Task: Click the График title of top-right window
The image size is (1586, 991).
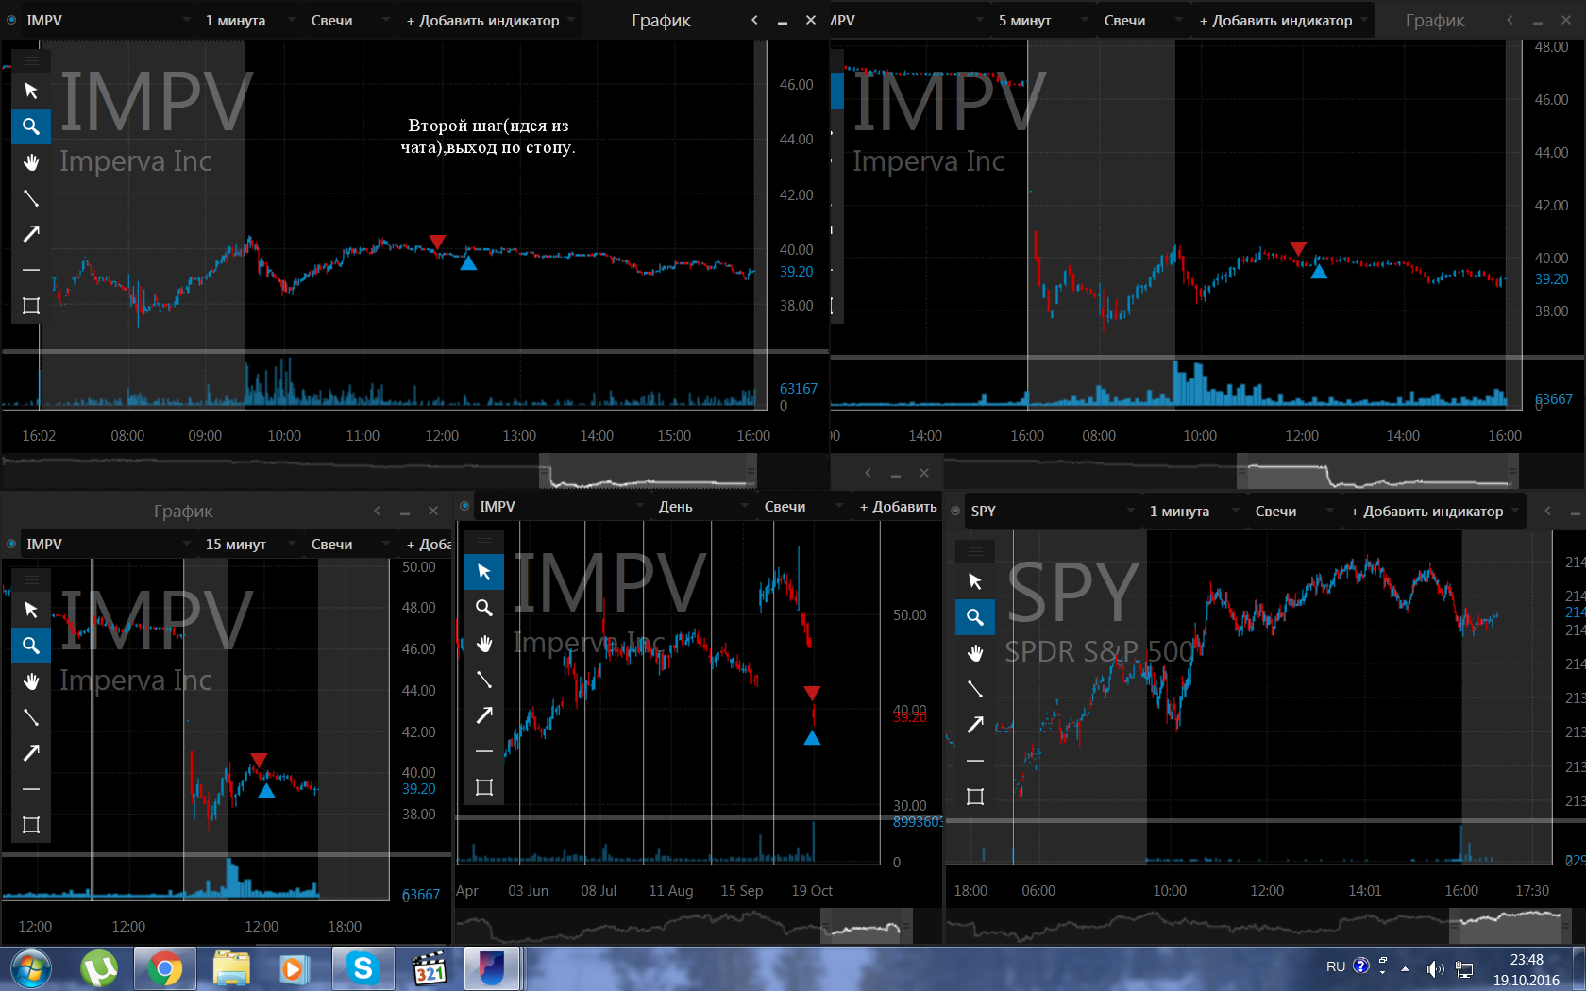Action: point(1435,20)
